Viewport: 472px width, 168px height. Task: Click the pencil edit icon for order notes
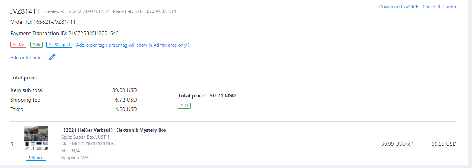53,57
